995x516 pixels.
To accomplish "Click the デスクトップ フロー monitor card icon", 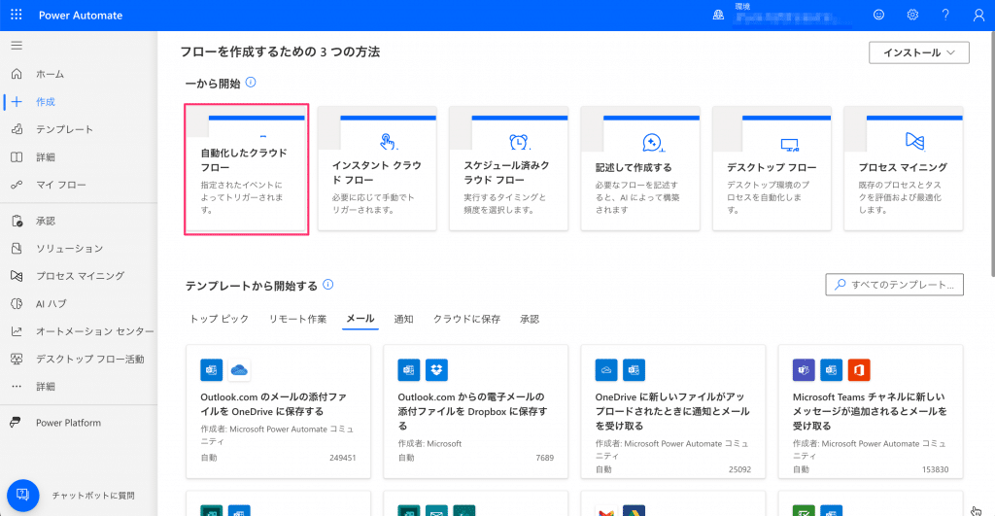I will (789, 146).
